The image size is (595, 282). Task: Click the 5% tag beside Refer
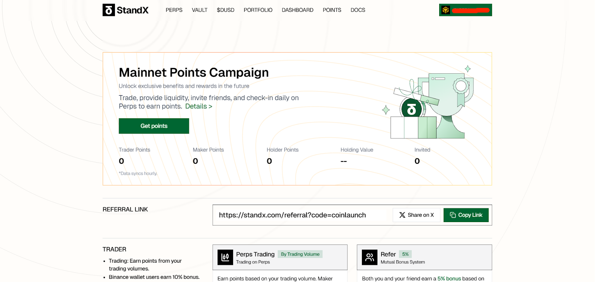click(x=405, y=254)
